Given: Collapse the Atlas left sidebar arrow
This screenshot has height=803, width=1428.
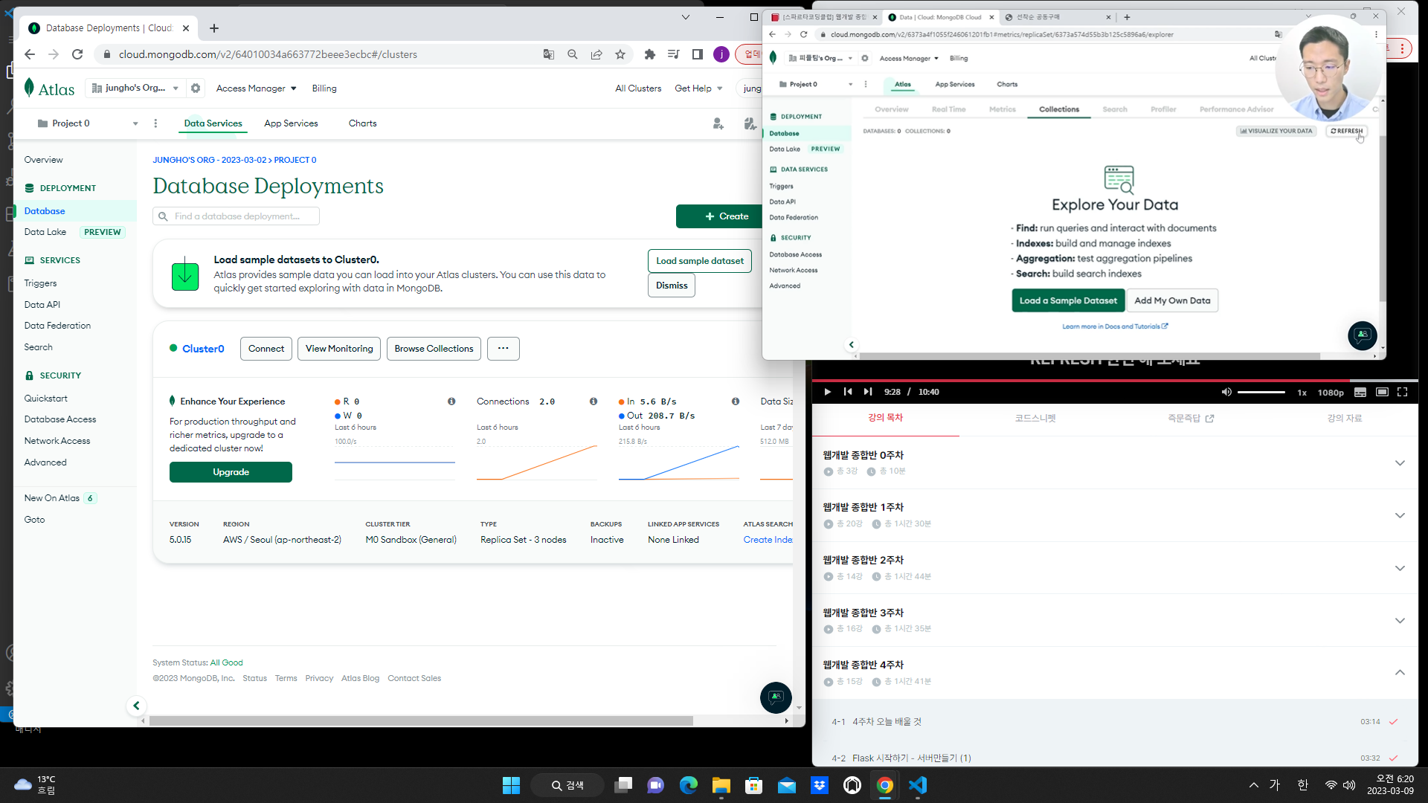Looking at the screenshot, I should (x=136, y=706).
